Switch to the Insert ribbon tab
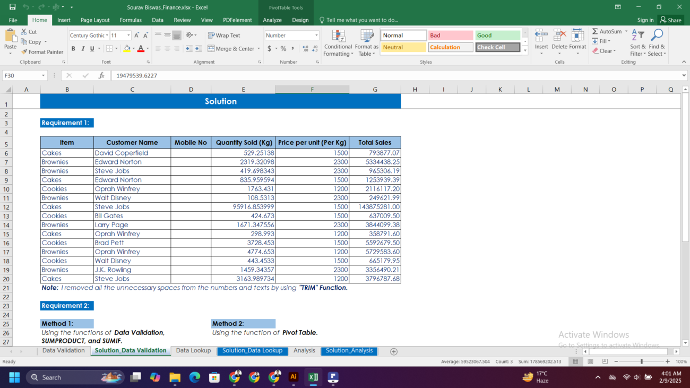The width and height of the screenshot is (690, 388). pos(64,20)
